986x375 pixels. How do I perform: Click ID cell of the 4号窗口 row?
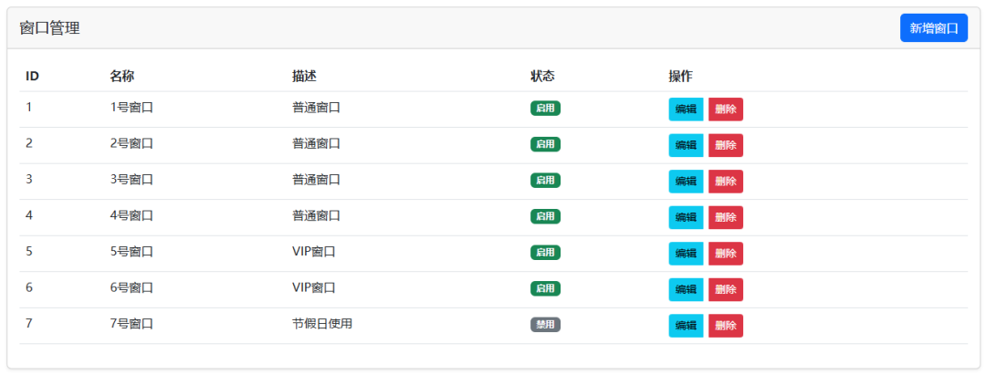point(29,215)
